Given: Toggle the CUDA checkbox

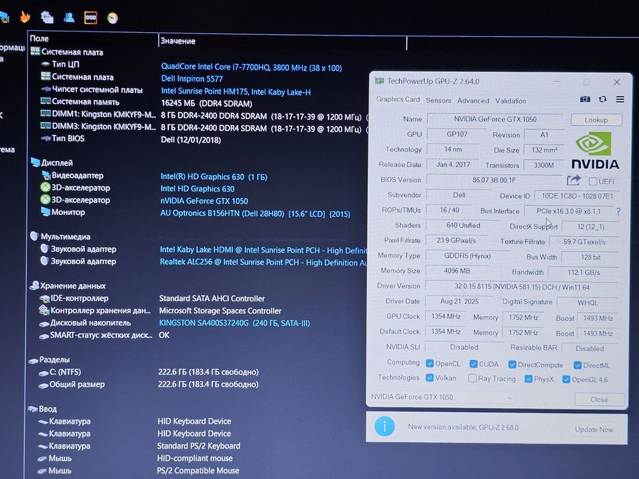Looking at the screenshot, I should click(473, 364).
